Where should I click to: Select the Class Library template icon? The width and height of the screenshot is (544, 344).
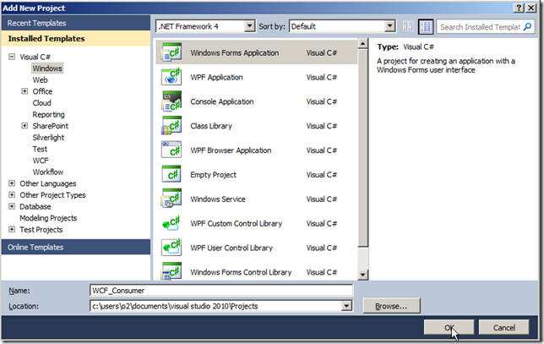[x=171, y=126]
